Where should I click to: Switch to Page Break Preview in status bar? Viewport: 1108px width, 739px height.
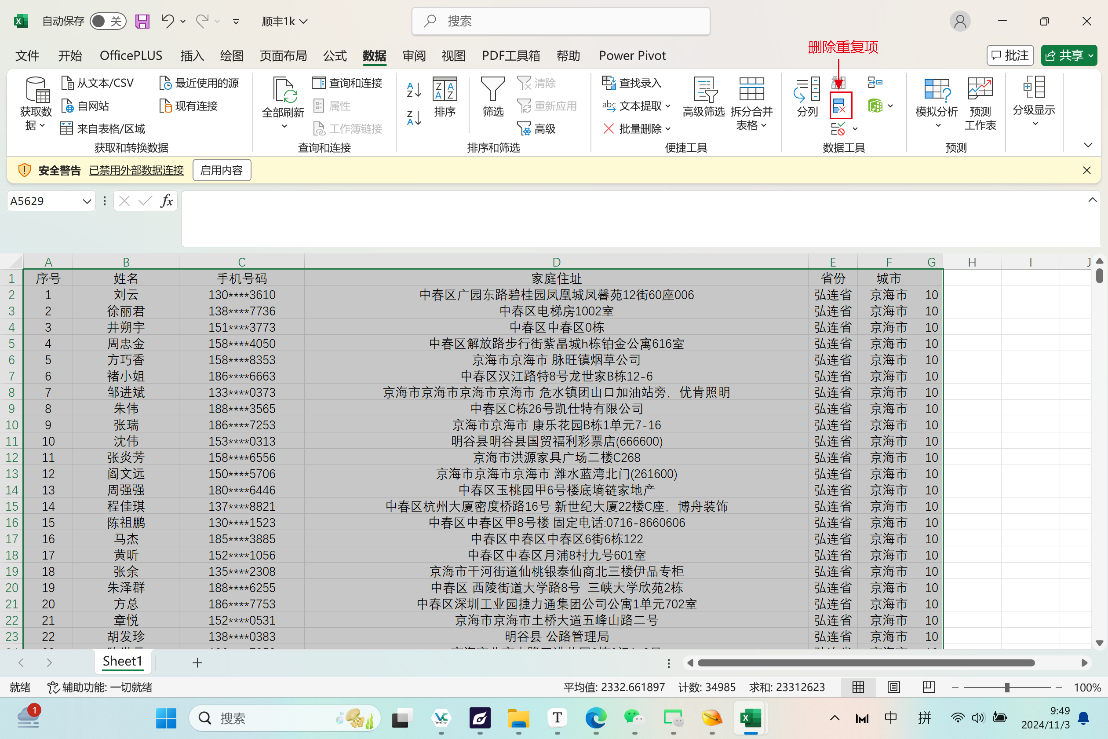(x=929, y=687)
